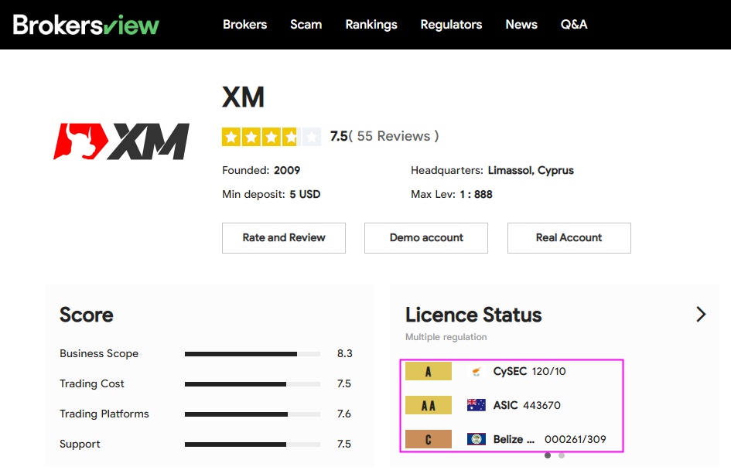Select the first carousel page dot
731x470 pixels.
tap(548, 455)
